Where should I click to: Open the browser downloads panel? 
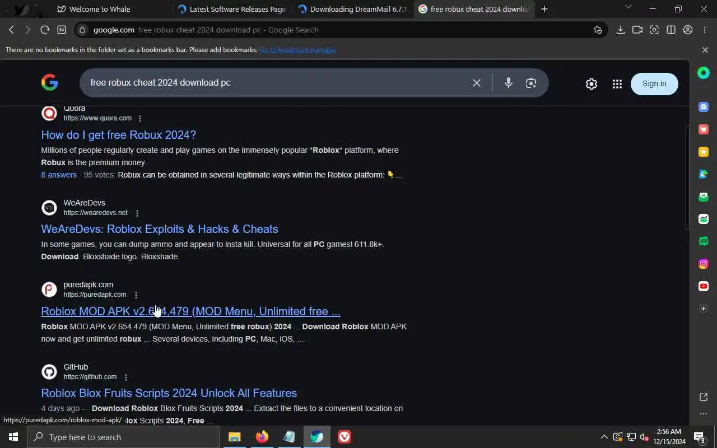tap(620, 30)
